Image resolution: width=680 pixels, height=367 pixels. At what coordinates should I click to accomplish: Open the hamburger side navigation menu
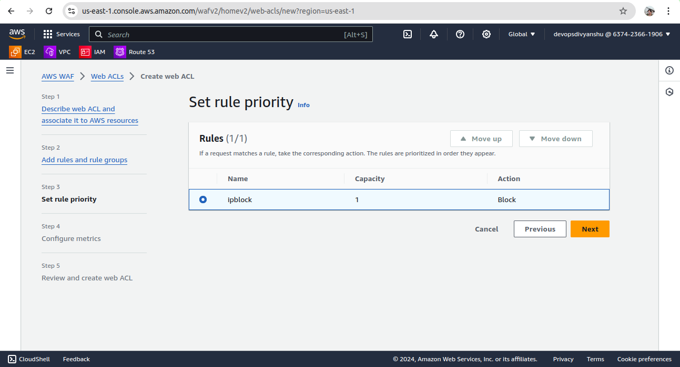point(10,70)
